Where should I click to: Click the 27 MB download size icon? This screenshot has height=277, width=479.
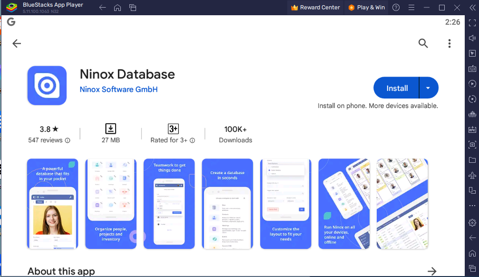tap(110, 129)
